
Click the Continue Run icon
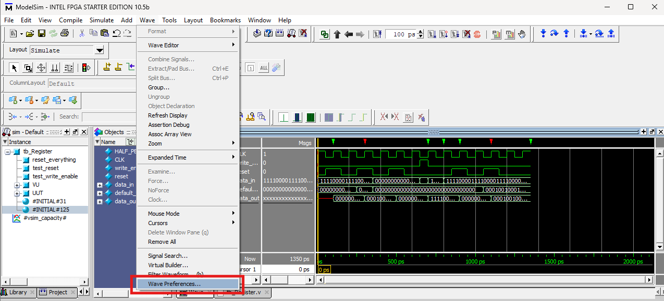pyautogui.click(x=443, y=34)
